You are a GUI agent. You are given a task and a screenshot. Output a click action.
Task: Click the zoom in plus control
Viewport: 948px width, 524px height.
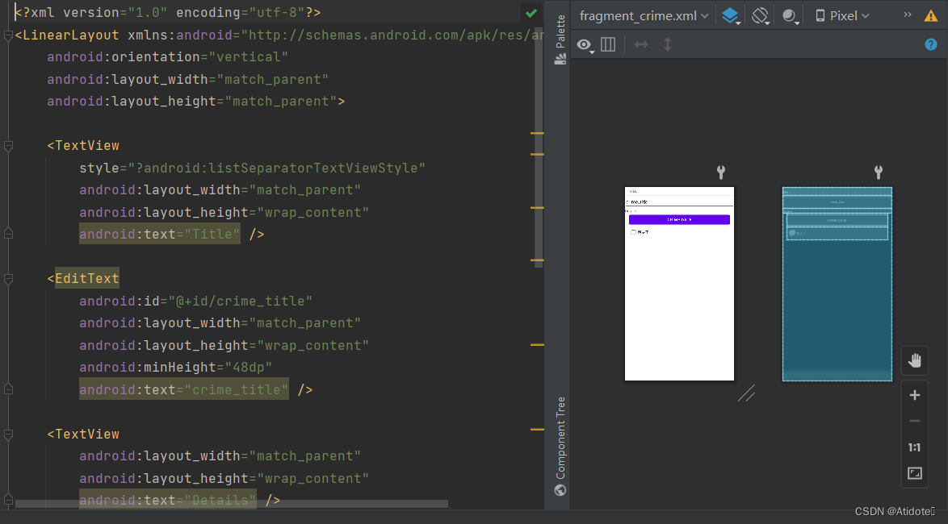coord(914,395)
